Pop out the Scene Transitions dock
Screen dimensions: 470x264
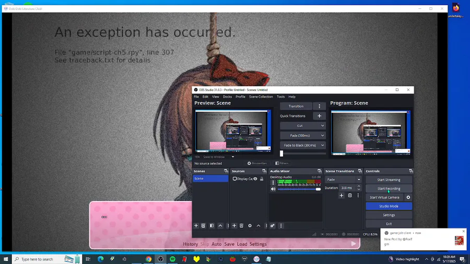coord(360,171)
